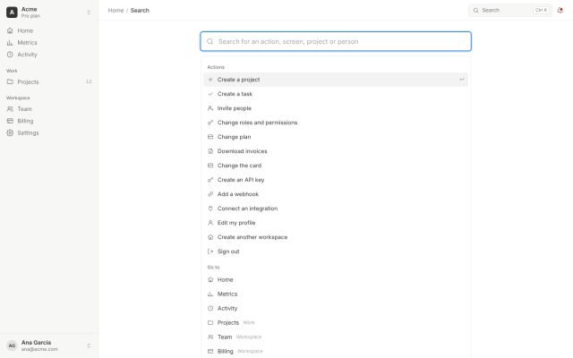Click the sidebar Settings gear icon
This screenshot has height=358, width=573.
10,133
